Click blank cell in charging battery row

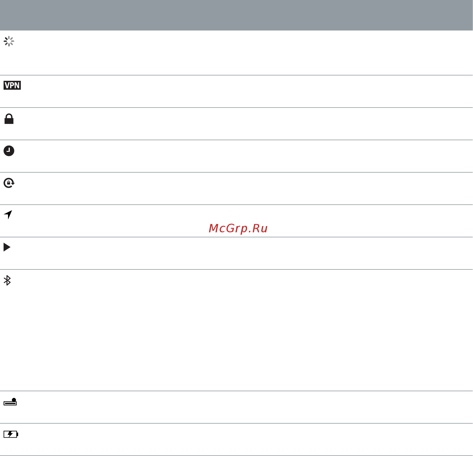coord(247,440)
